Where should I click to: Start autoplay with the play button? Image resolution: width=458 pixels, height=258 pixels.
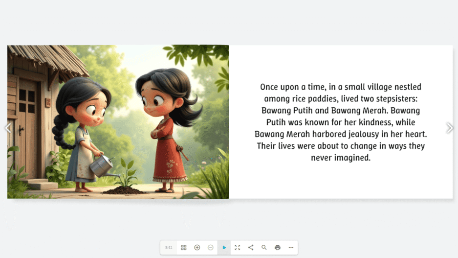pos(224,247)
